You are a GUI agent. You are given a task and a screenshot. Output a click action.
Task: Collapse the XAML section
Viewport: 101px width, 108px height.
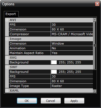point(7,91)
